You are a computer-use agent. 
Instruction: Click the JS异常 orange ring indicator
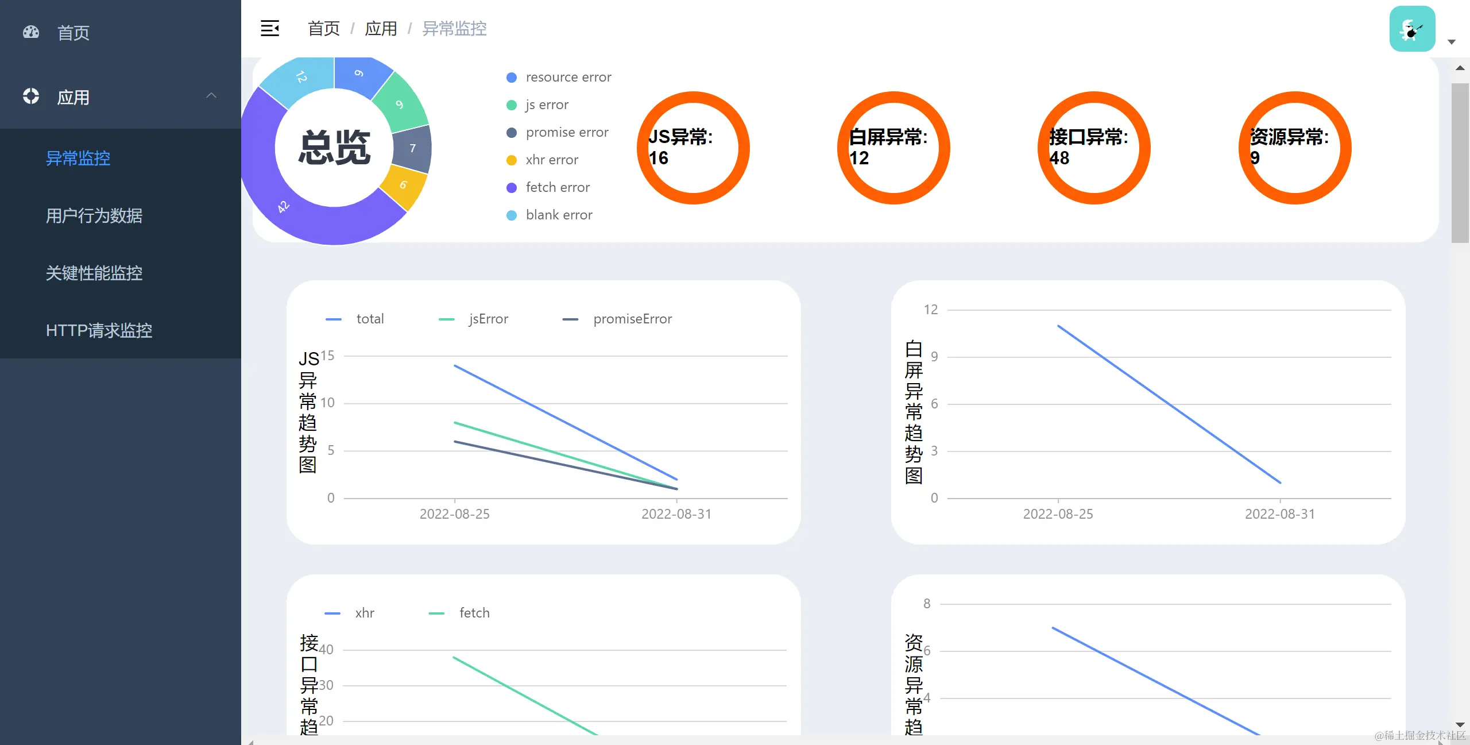pos(693,148)
